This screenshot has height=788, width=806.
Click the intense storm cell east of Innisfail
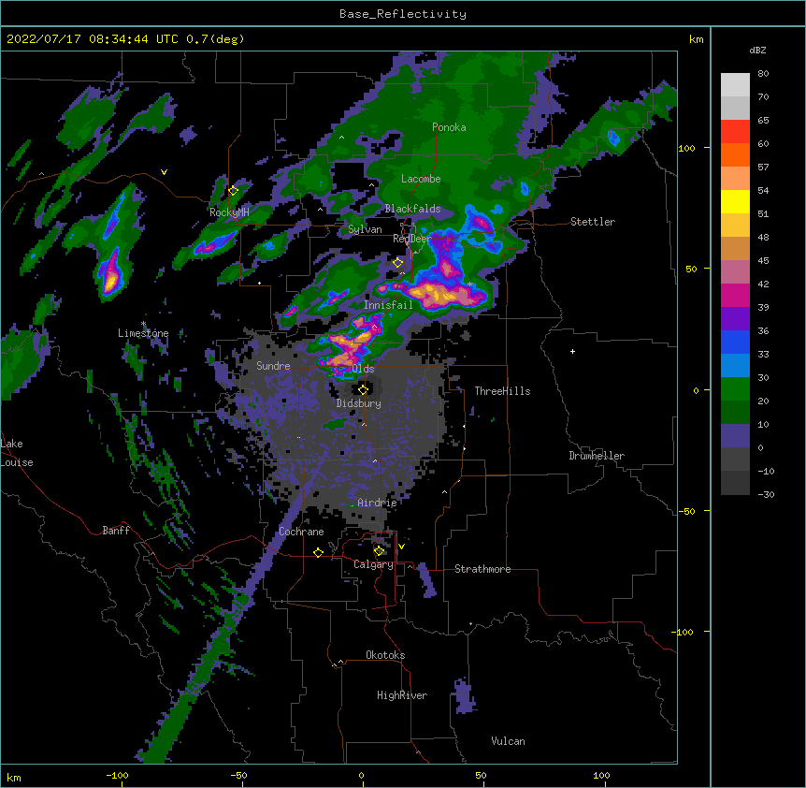pyautogui.click(x=446, y=294)
